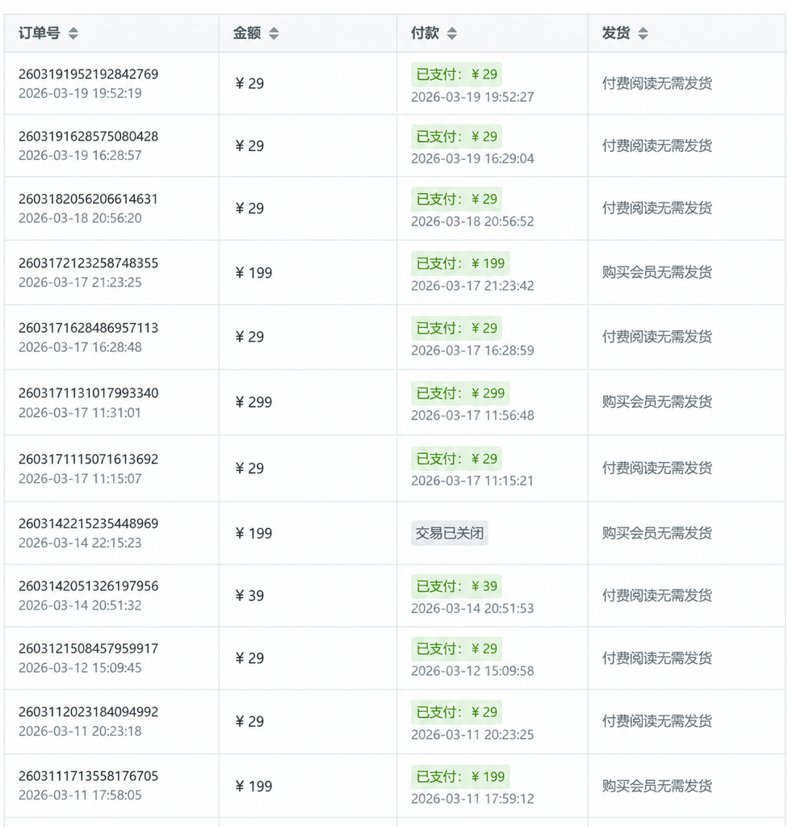
Task: Select order number 2603171131017993340
Action: pos(88,393)
